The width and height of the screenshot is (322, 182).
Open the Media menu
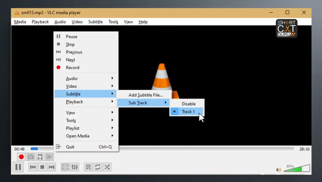[20, 22]
